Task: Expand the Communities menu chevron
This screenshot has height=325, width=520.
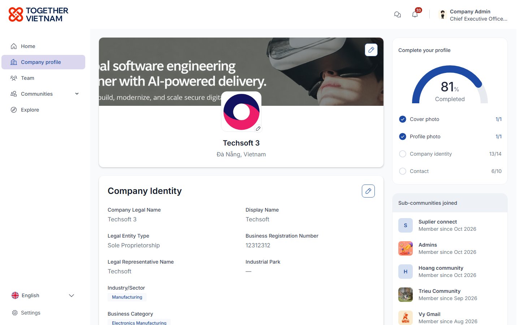Action: (x=77, y=94)
